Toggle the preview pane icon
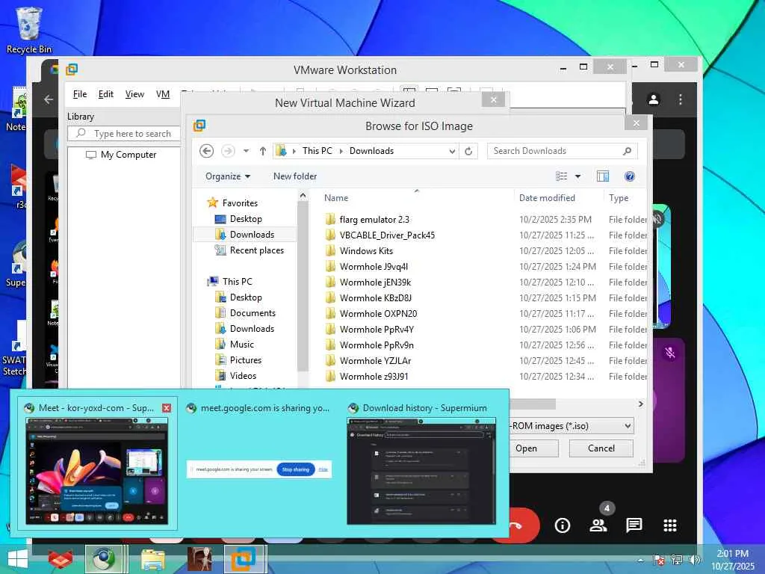This screenshot has width=765, height=574. (603, 176)
